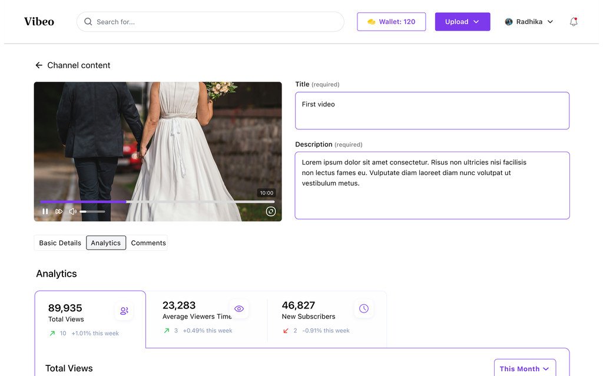Skip forward in the video
Image resolution: width=603 pixels, height=376 pixels.
59,211
